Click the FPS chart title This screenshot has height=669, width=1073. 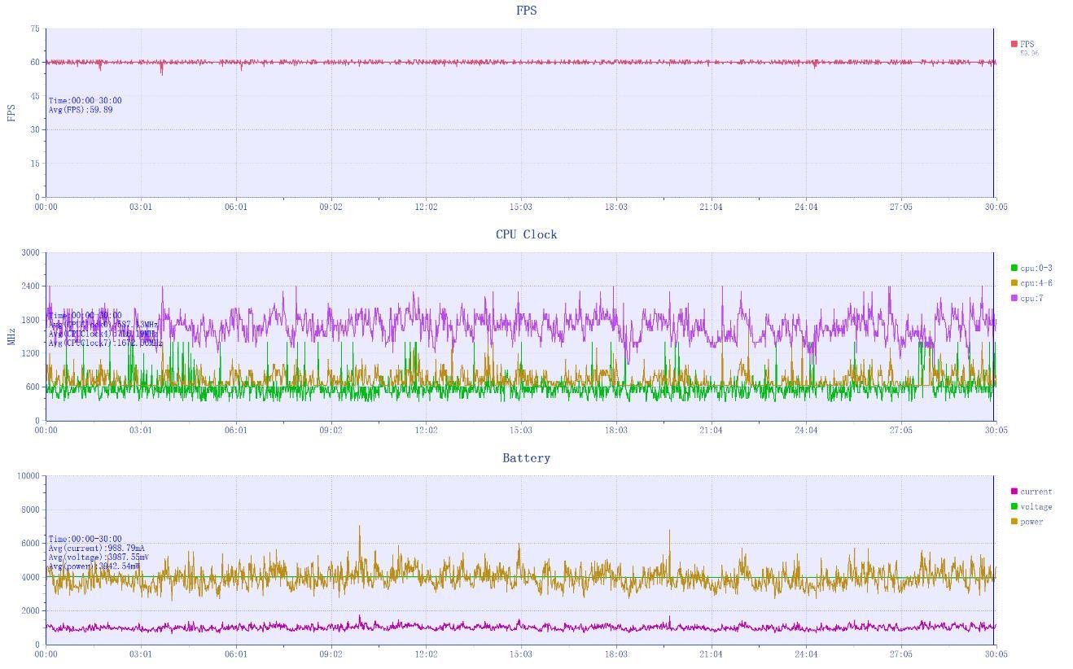pos(526,11)
